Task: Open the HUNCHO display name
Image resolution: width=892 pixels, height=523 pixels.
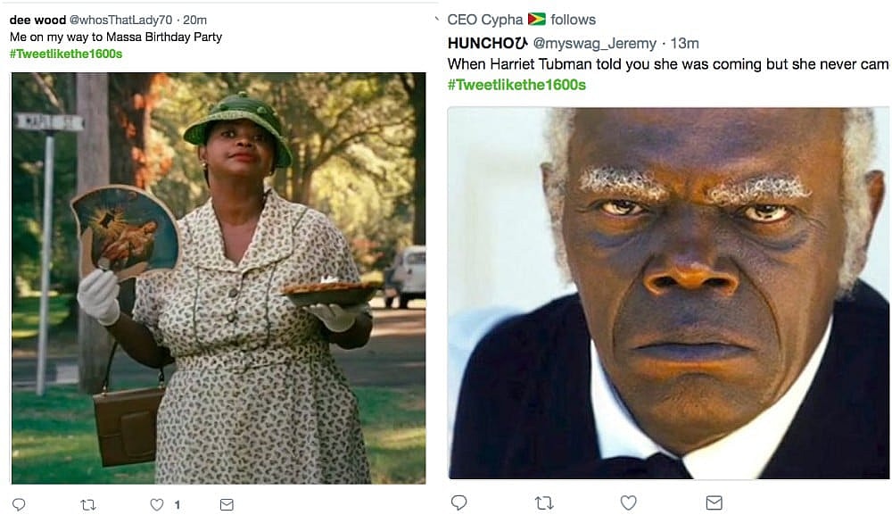Action: click(x=482, y=43)
